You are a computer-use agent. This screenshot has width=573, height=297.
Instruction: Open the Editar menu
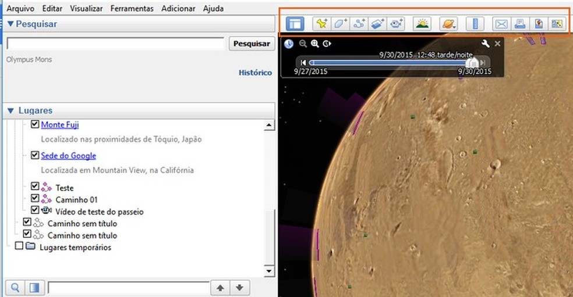[x=52, y=8]
